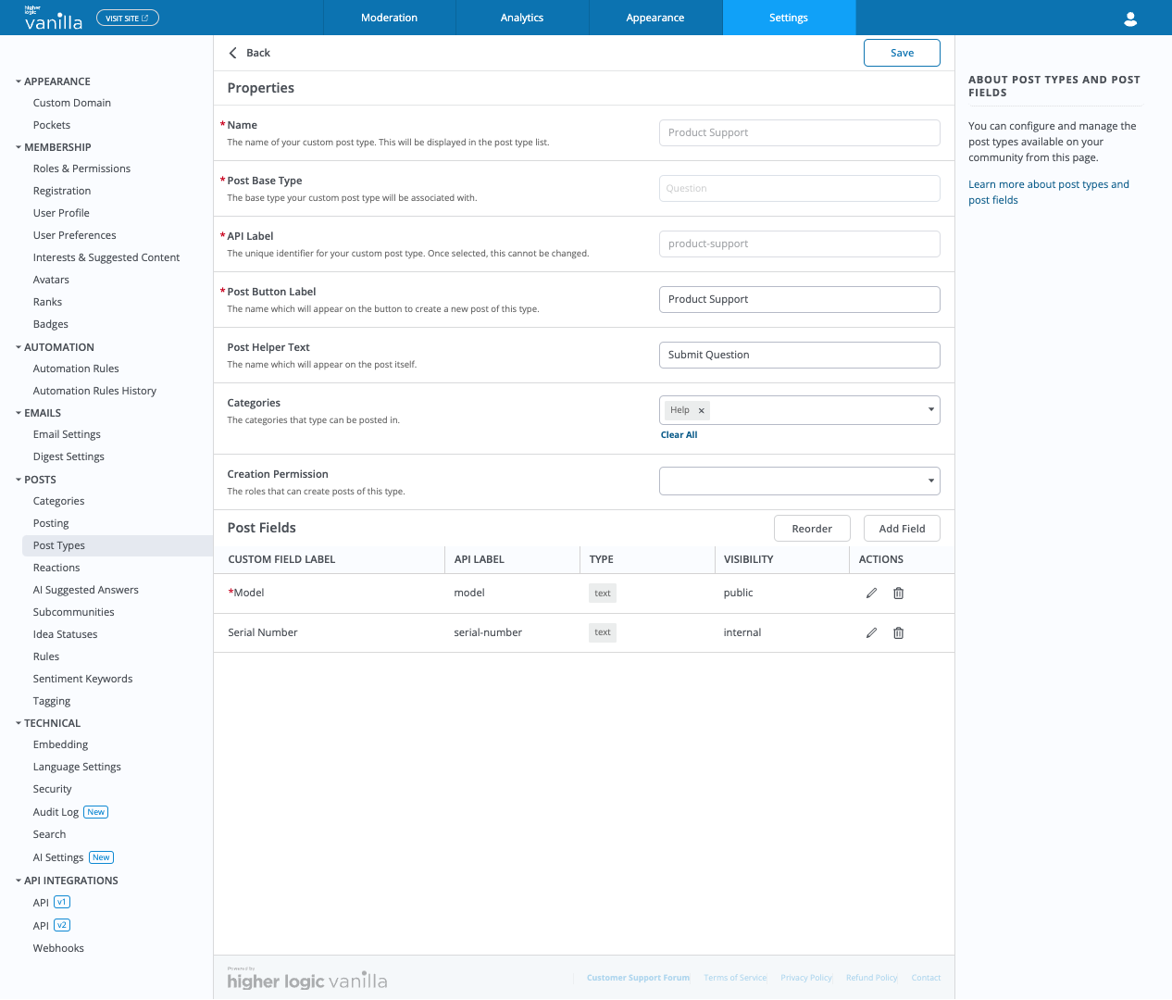Image resolution: width=1172 pixels, height=1000 pixels.
Task: Open Tagging settings
Action: (52, 701)
